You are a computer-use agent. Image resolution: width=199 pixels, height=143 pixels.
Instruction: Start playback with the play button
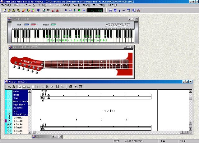pyautogui.click(x=75, y=10)
